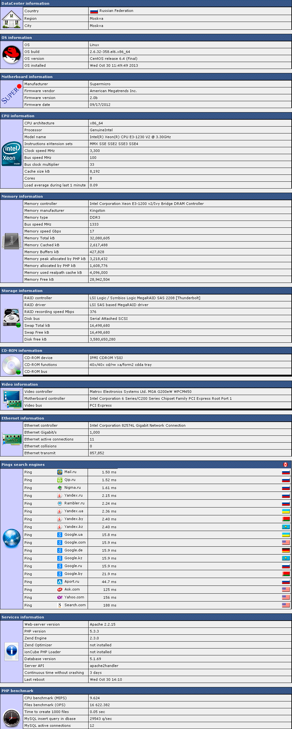Open the Google.ua ping entry
This screenshot has width=292, height=729.
[x=74, y=534]
